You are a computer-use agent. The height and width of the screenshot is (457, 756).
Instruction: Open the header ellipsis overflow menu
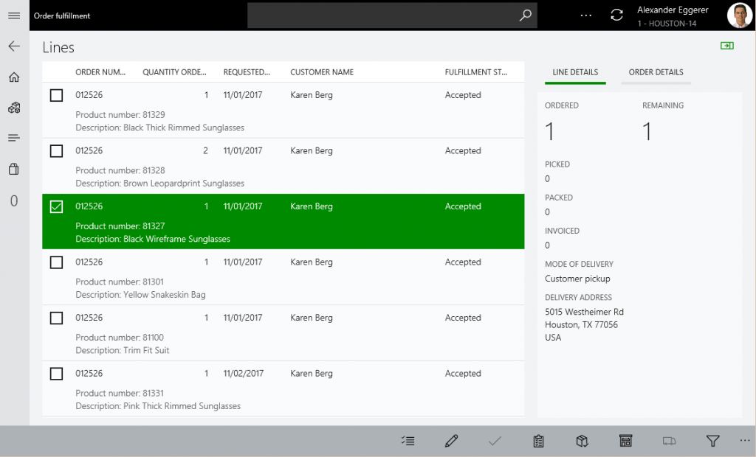(x=585, y=15)
